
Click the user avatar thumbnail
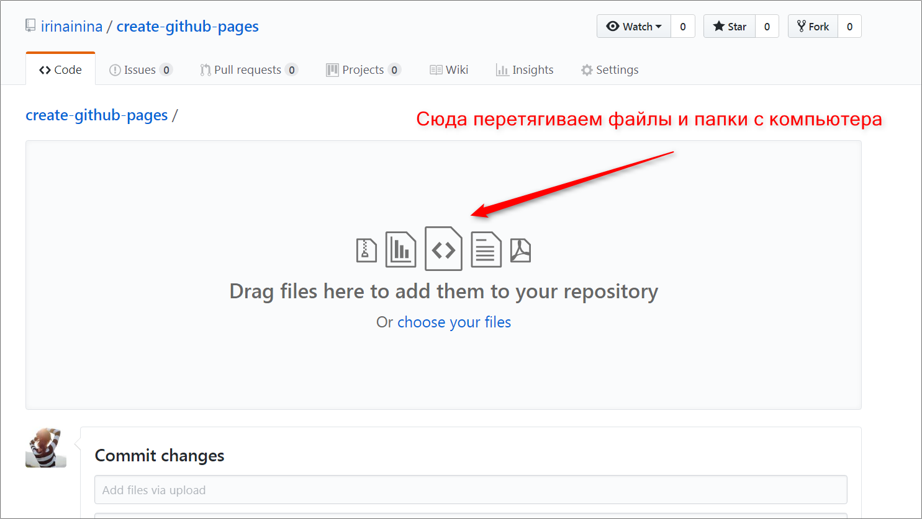(x=46, y=447)
